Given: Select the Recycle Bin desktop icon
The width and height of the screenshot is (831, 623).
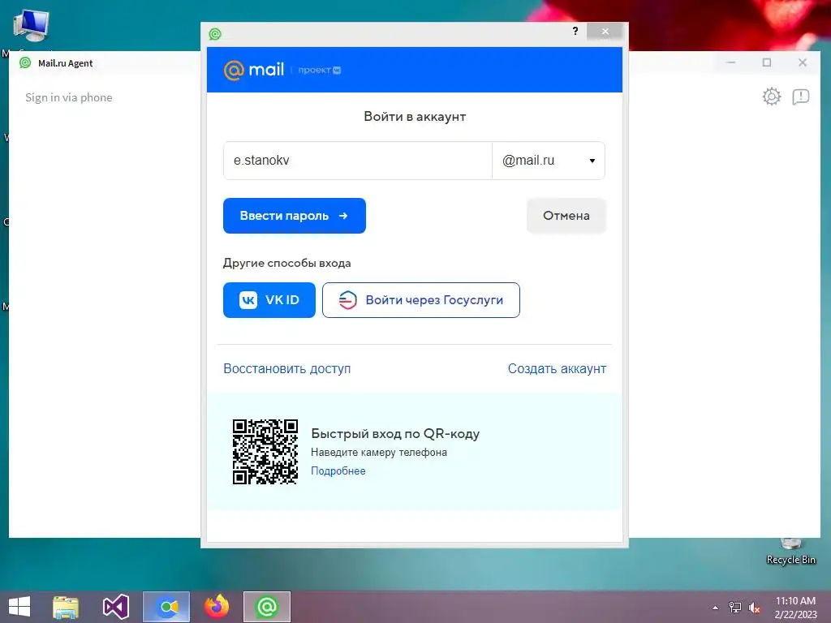Looking at the screenshot, I should click(790, 552).
